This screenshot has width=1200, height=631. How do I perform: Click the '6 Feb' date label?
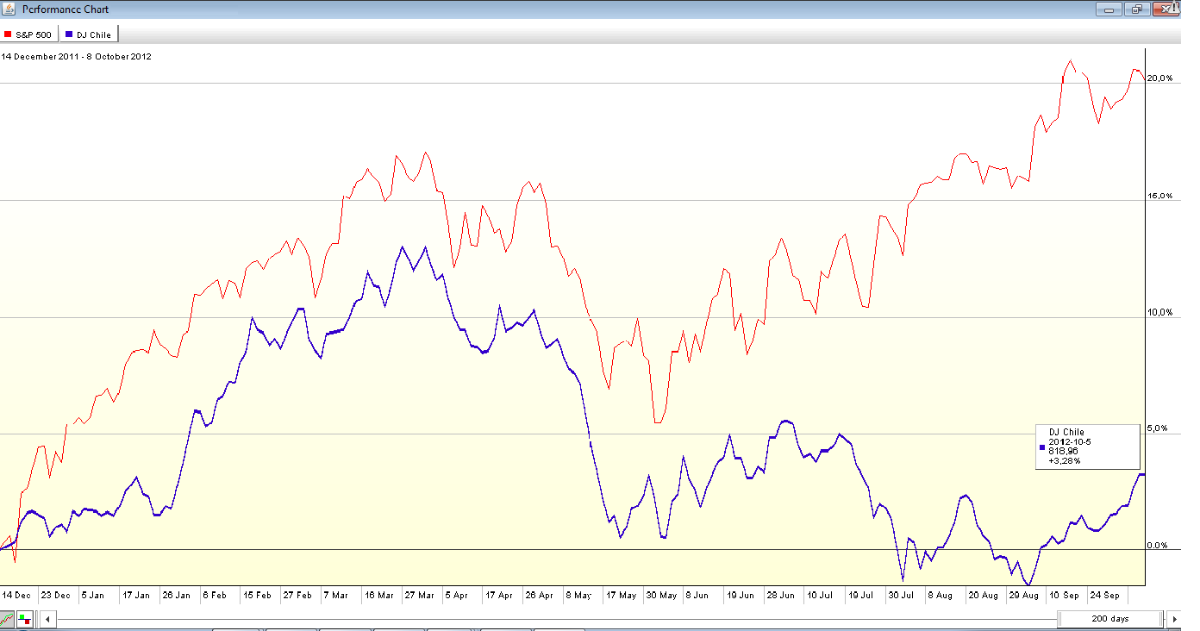point(215,595)
